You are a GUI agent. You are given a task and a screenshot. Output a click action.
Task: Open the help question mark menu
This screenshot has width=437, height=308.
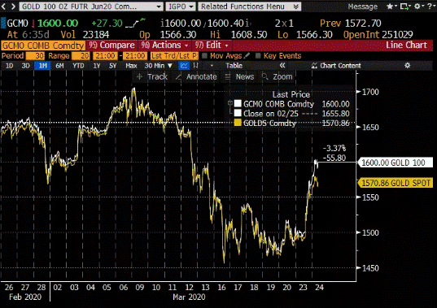coord(430,7)
